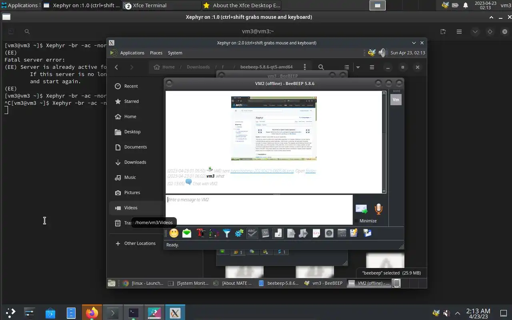Select the Vm user avatar in BeeBEEP sidebar
This screenshot has height=320, width=512.
click(396, 100)
